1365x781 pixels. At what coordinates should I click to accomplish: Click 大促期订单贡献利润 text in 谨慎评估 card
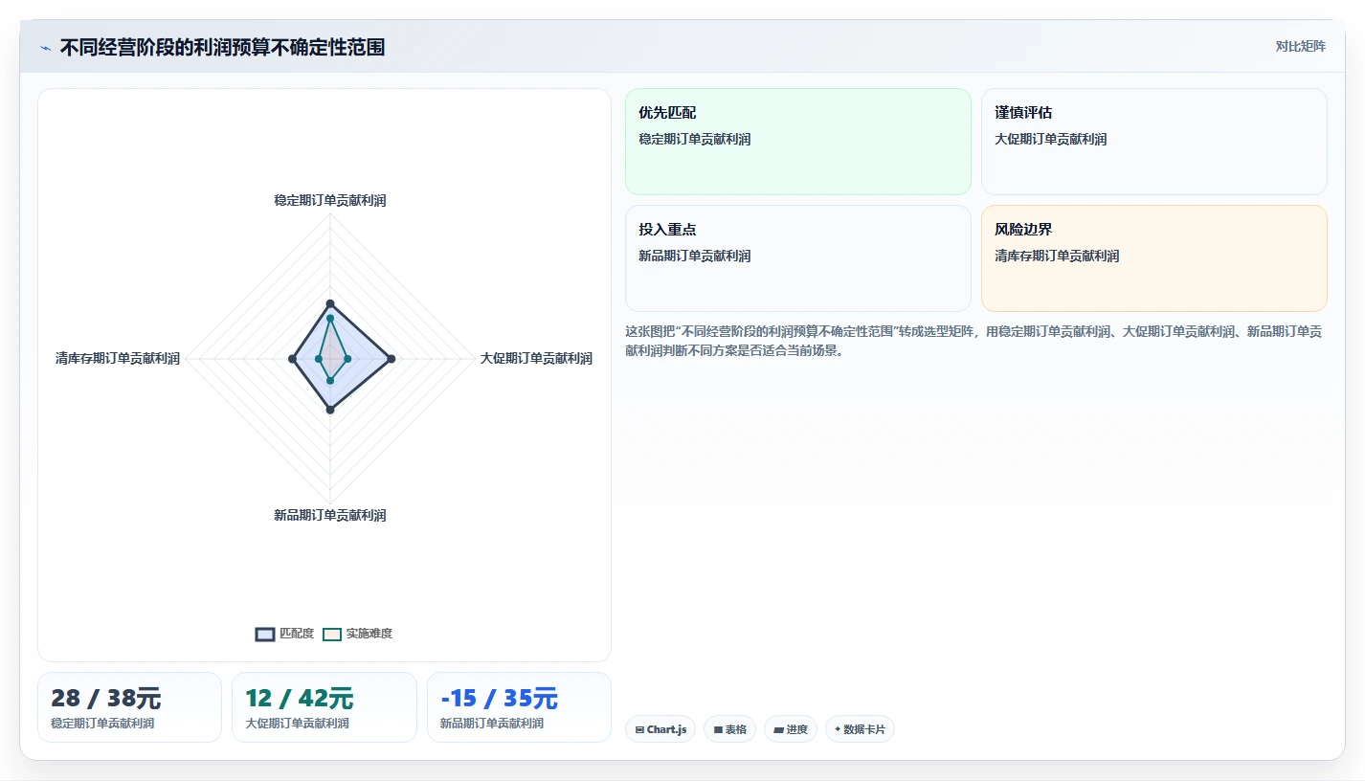[1051, 139]
